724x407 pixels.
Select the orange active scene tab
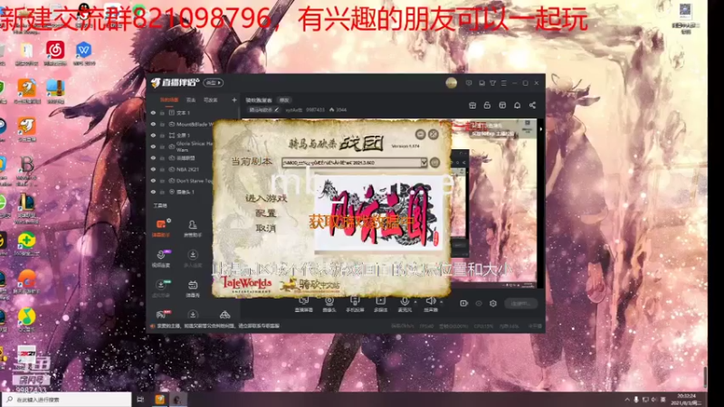tap(169, 99)
